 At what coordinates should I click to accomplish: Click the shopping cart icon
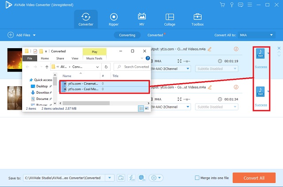(222, 5)
